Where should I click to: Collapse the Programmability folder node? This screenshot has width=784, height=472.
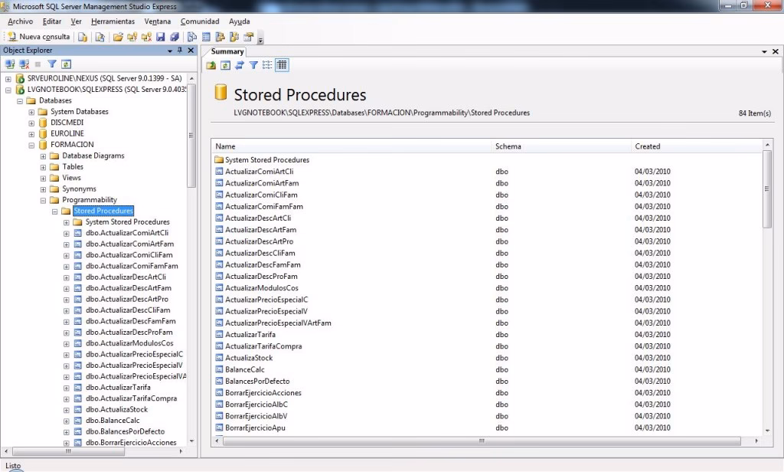pos(43,201)
